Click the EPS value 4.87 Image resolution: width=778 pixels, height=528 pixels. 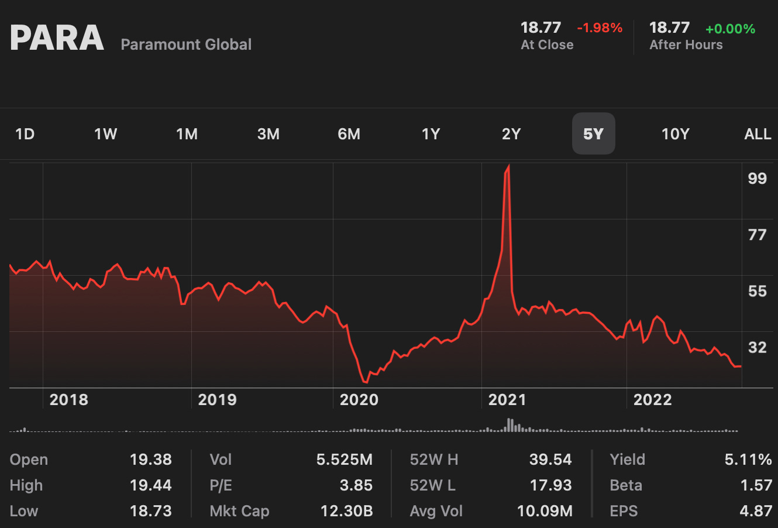click(756, 511)
